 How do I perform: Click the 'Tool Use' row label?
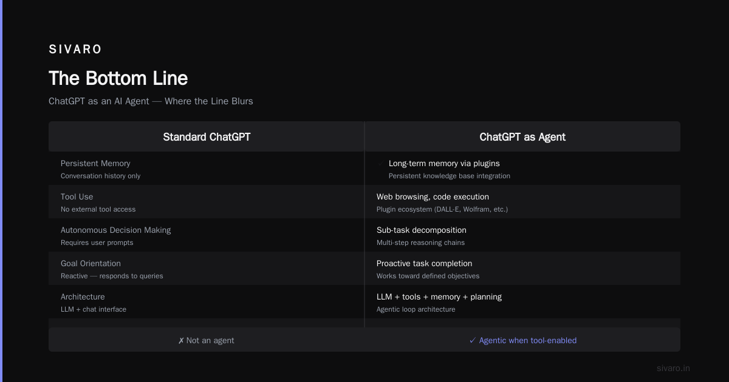point(77,197)
